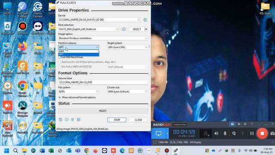Click the Volume label text field
Screen dimensions: 275x155
pos(103,82)
